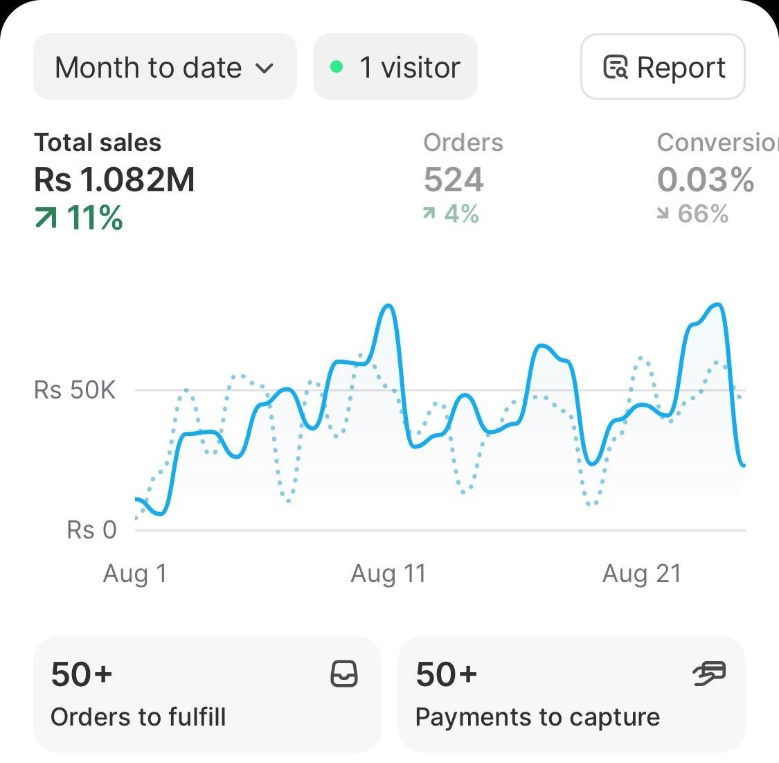Click the report magnifier icon
The image size is (779, 763).
click(615, 67)
